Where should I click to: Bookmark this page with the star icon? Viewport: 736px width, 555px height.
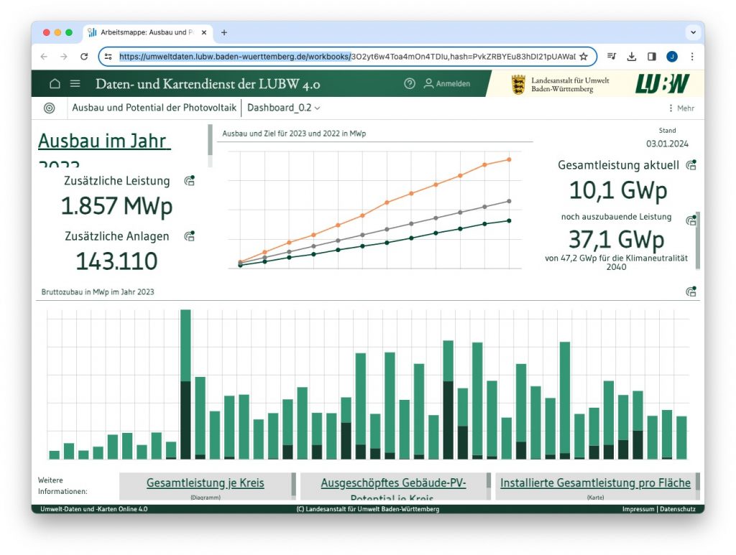coord(584,57)
